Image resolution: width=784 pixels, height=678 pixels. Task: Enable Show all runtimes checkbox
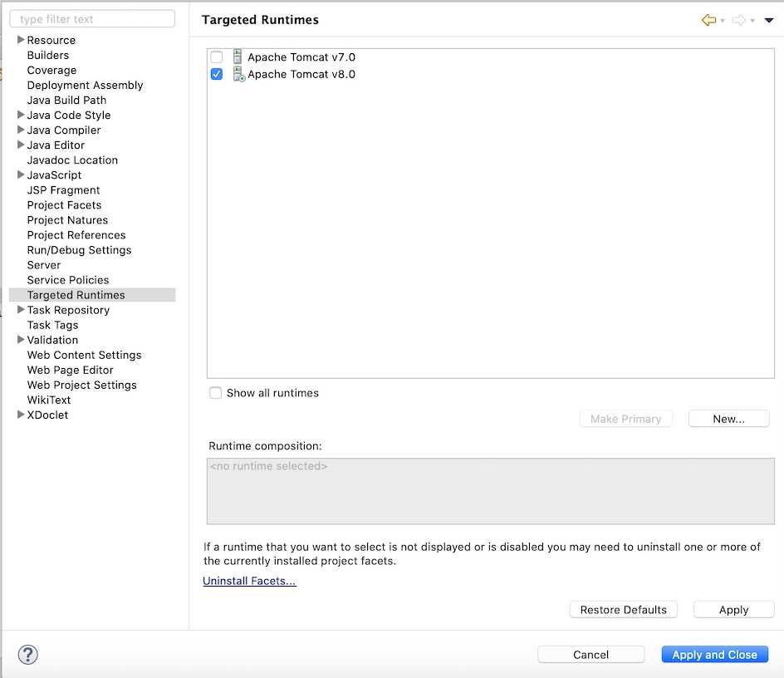coord(215,393)
